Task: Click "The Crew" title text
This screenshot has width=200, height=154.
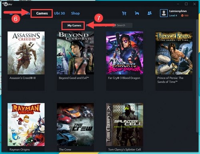Action: (65, 150)
